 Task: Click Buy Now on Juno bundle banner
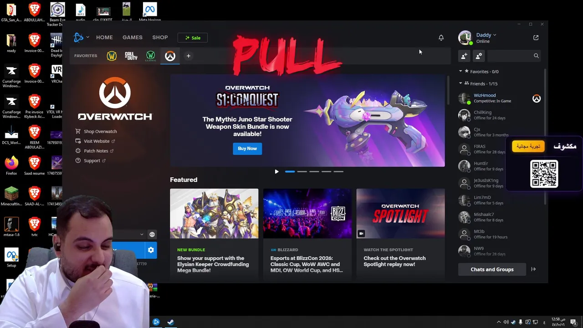[247, 149]
